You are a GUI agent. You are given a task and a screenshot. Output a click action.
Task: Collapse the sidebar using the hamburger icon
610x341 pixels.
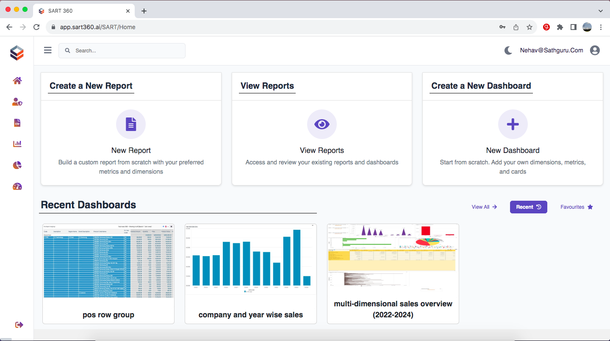tap(47, 49)
